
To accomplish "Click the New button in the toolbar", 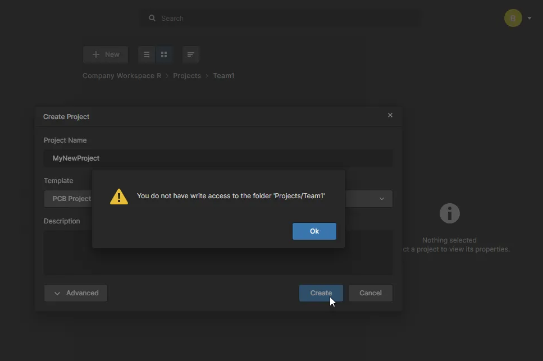I will (106, 54).
